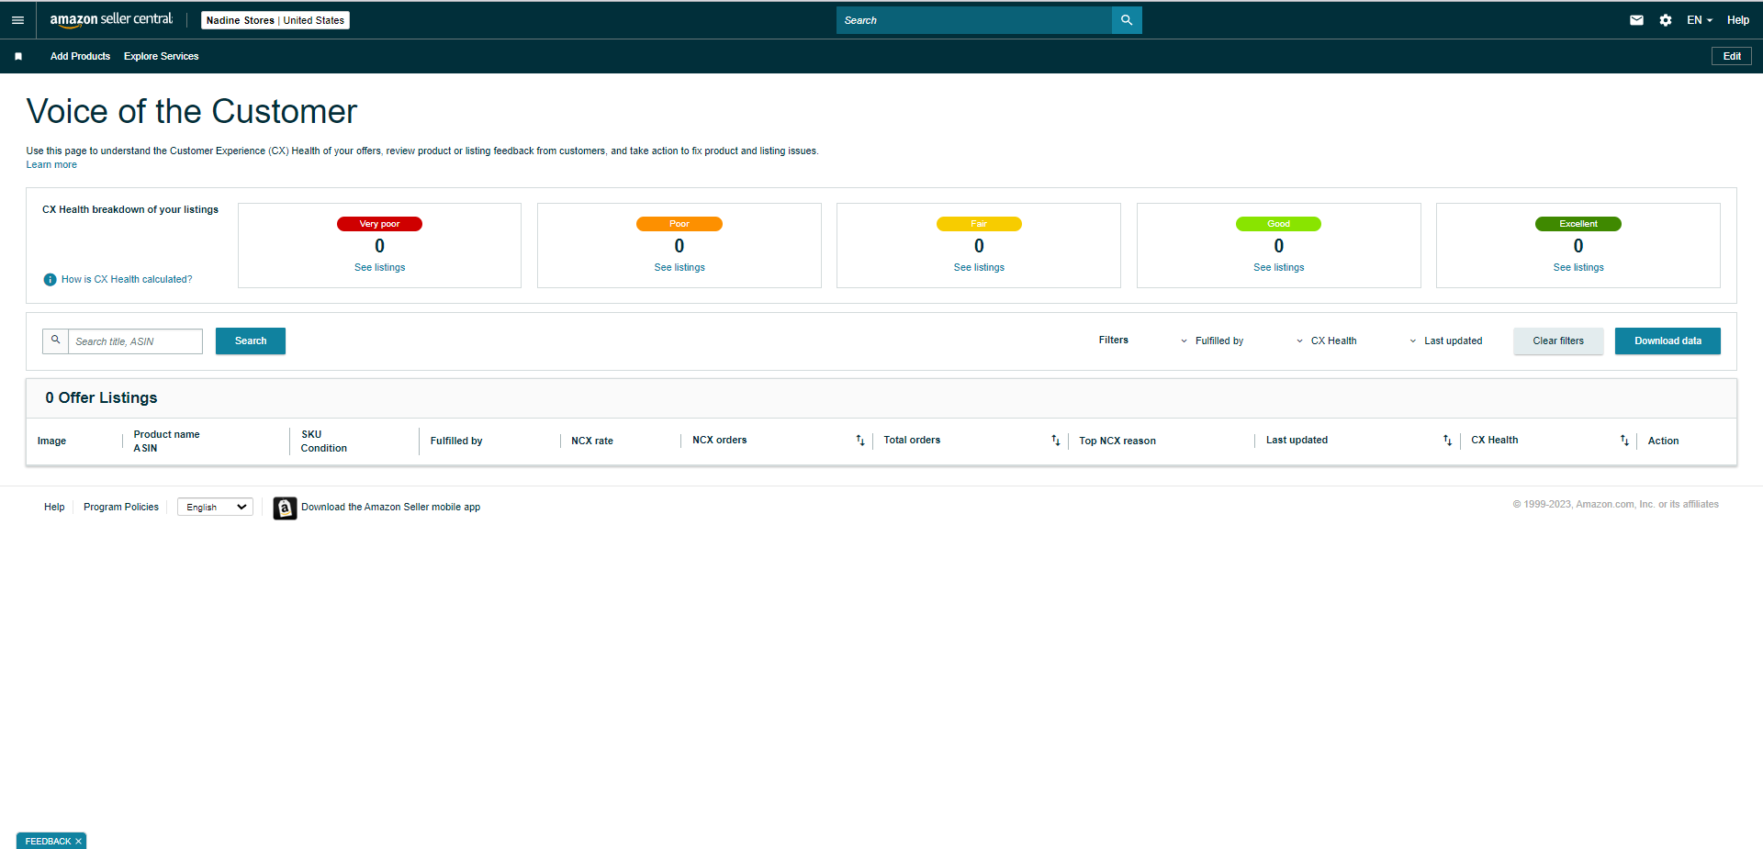The width and height of the screenshot is (1763, 849).
Task: Click the Amazon Seller mobile app icon
Action: pos(285,508)
